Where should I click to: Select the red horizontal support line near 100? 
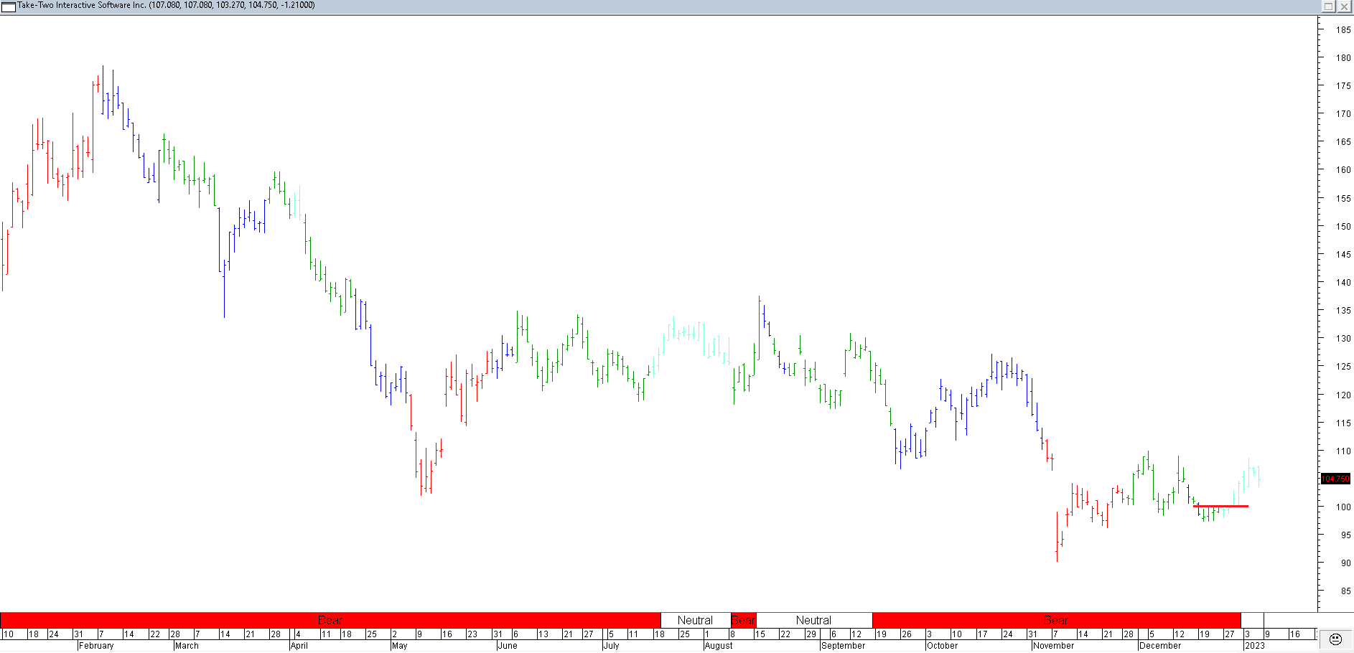tap(1220, 506)
